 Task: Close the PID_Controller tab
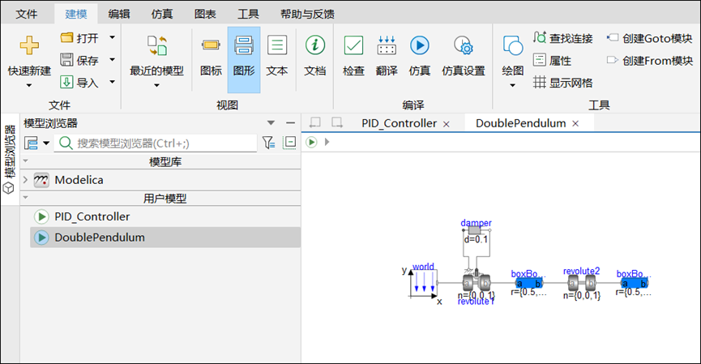[447, 124]
